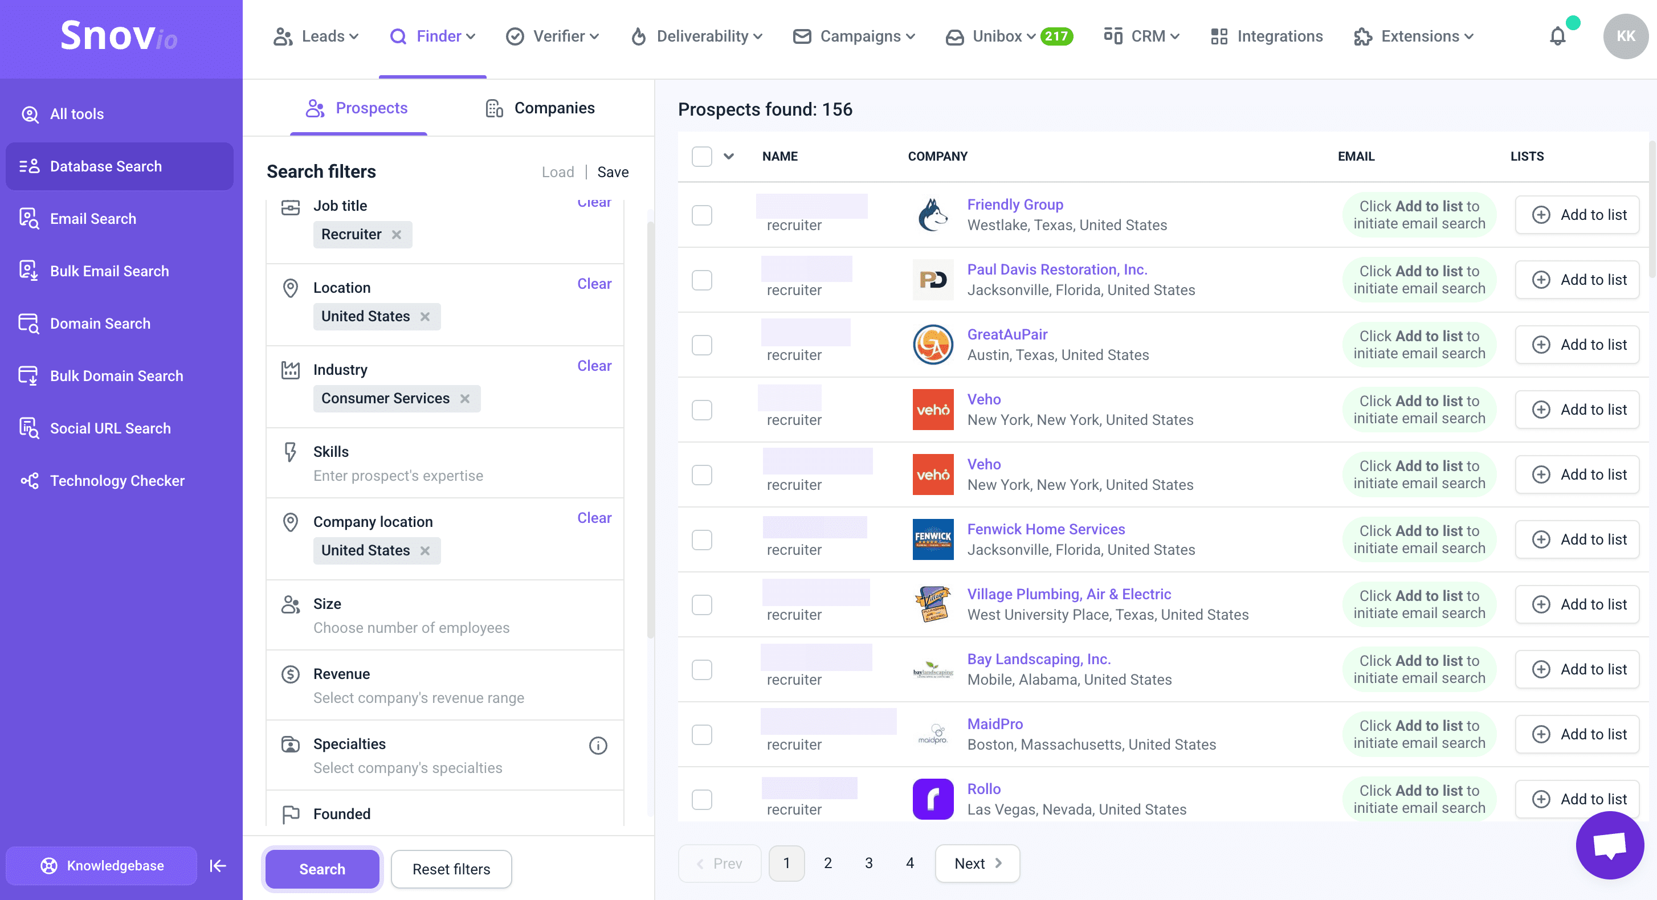Click the Rollo company logo
This screenshot has width=1657, height=900.
pos(933,799)
